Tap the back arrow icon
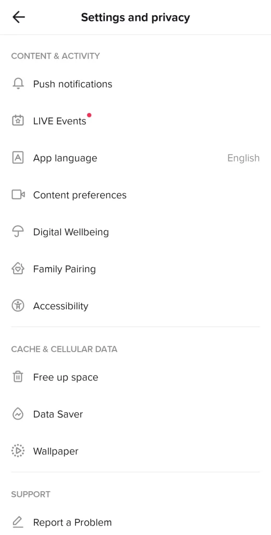Screen dimensions: 271x535 [x=18, y=17]
